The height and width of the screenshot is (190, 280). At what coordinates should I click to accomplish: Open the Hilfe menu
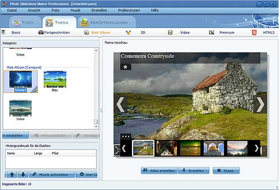pos(154,10)
